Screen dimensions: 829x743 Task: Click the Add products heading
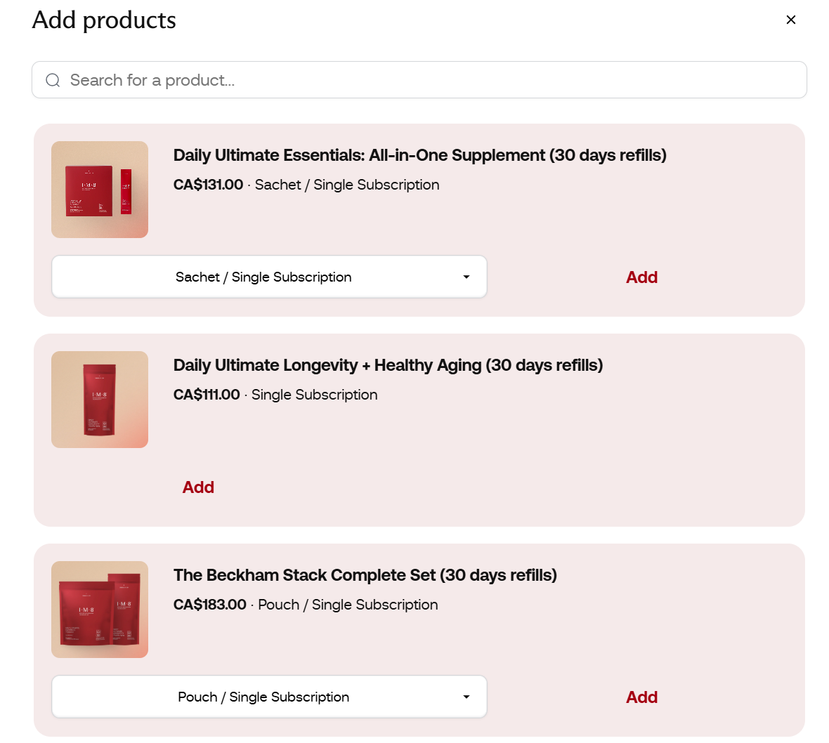click(x=104, y=20)
